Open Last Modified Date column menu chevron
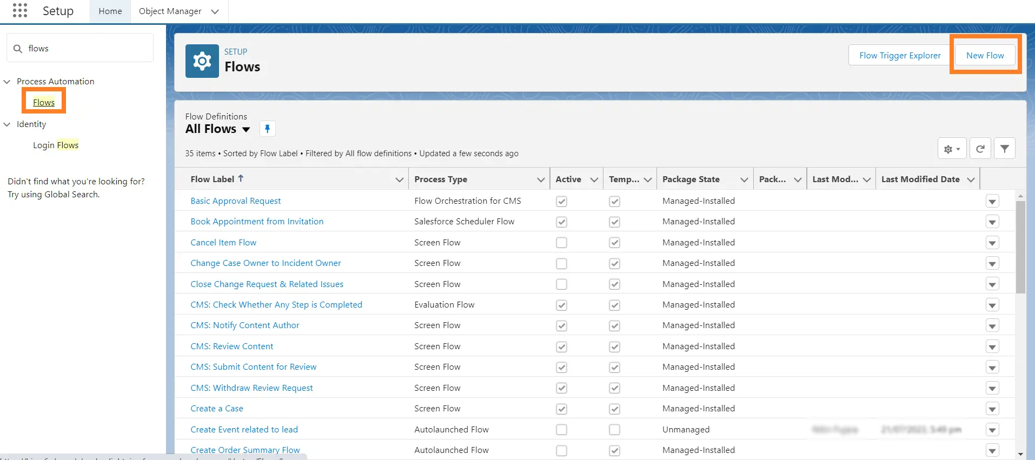Screen dimensions: 1035x460 coord(971,179)
